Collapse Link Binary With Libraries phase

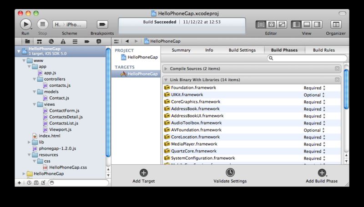[x=166, y=80]
